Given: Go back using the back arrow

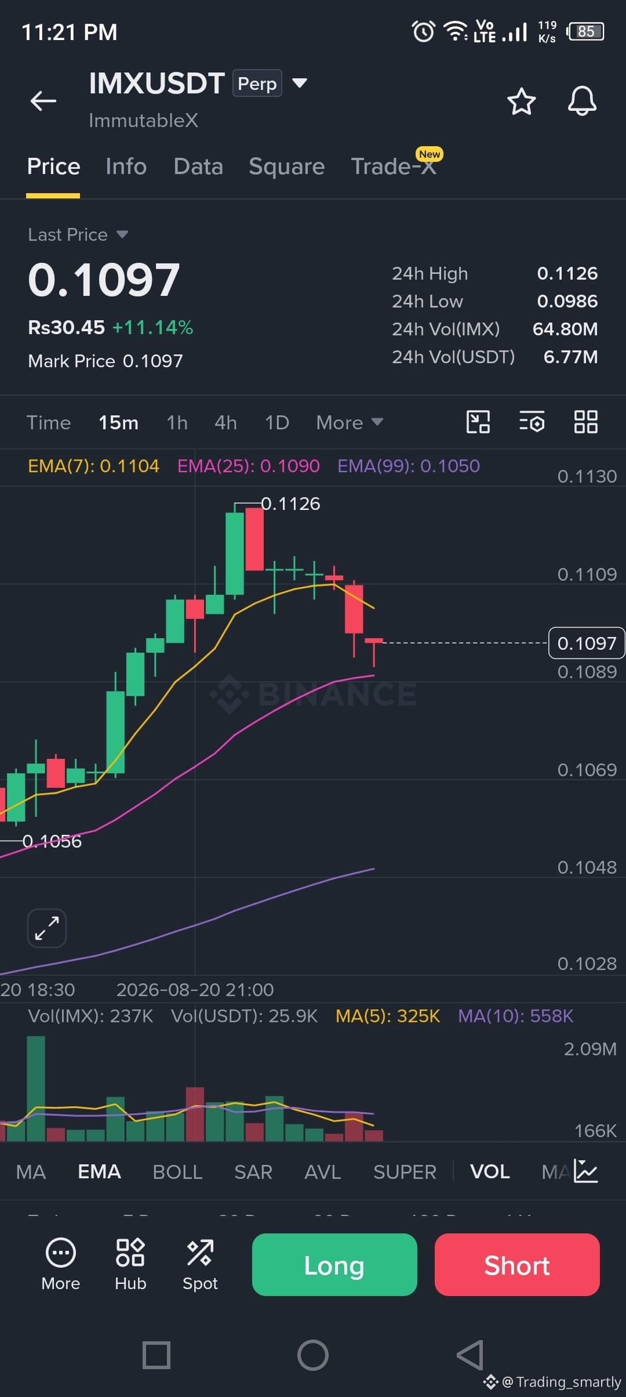Looking at the screenshot, I should pos(43,100).
